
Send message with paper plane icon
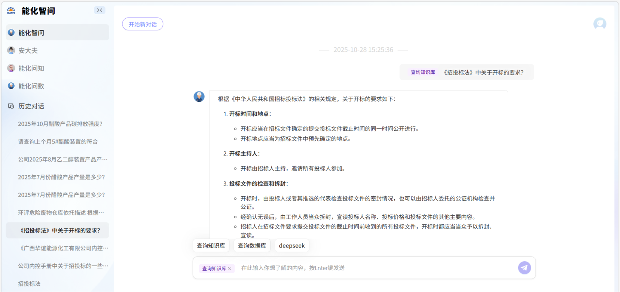pyautogui.click(x=524, y=268)
